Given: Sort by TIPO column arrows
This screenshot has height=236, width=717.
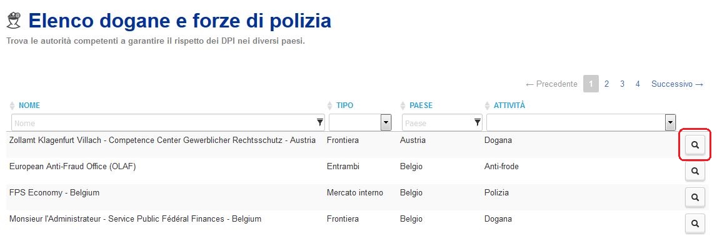Looking at the screenshot, I should tap(331, 106).
